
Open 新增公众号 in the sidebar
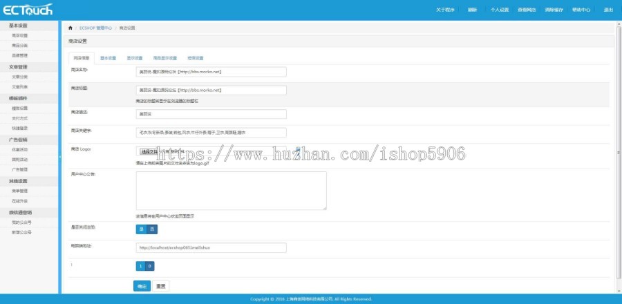click(22, 232)
